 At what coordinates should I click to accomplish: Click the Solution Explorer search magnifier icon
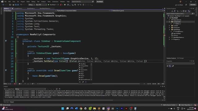pos(192,14)
